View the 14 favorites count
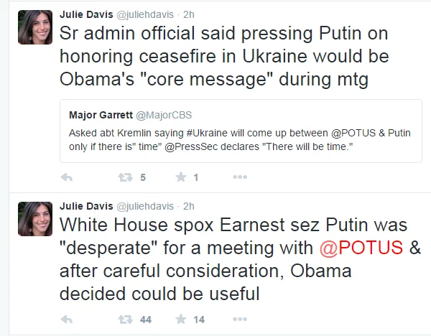The image size is (431, 336). click(x=200, y=318)
